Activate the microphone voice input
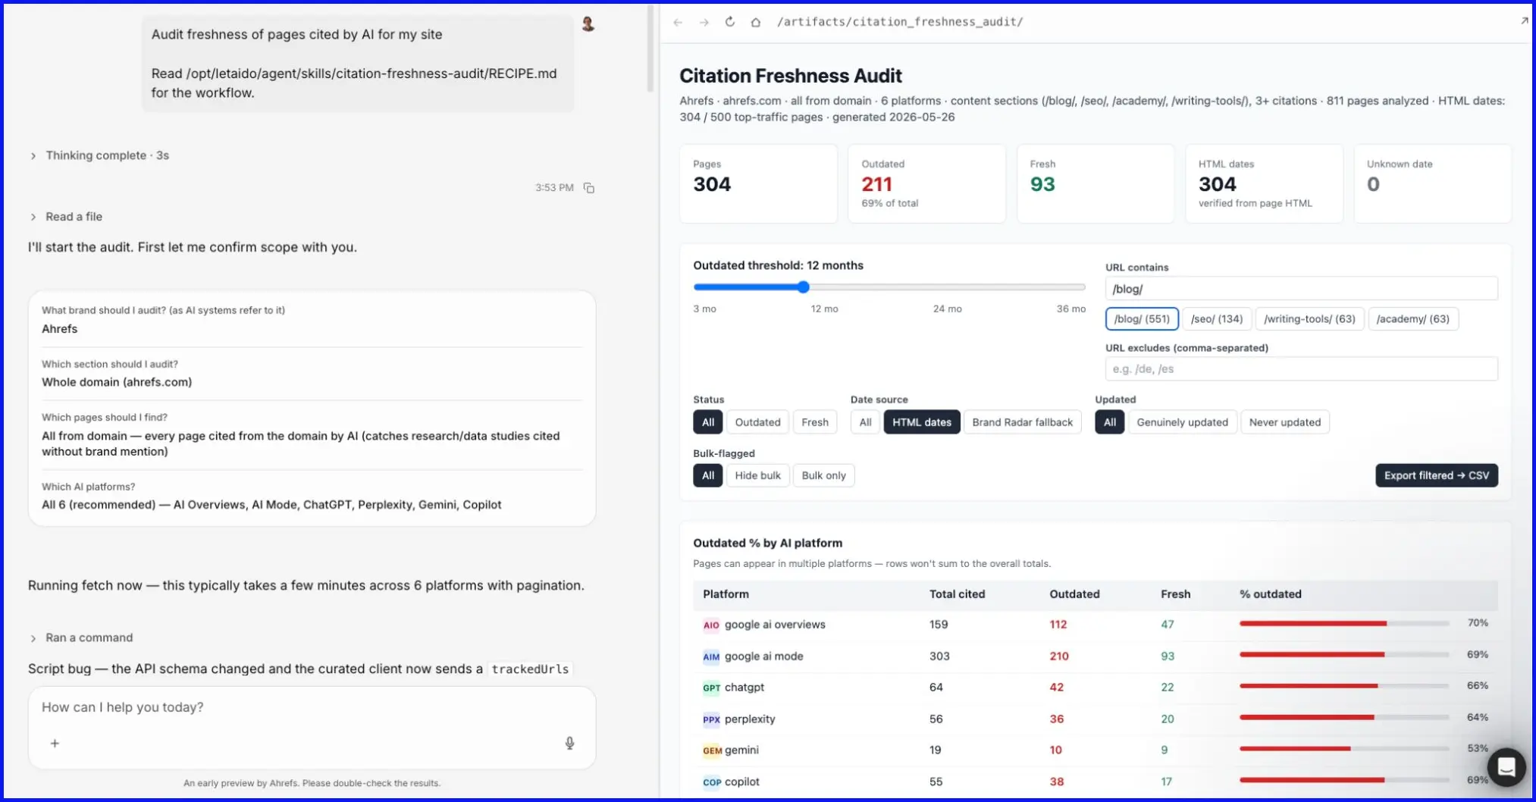Viewport: 1536px width, 802px height. click(x=570, y=743)
